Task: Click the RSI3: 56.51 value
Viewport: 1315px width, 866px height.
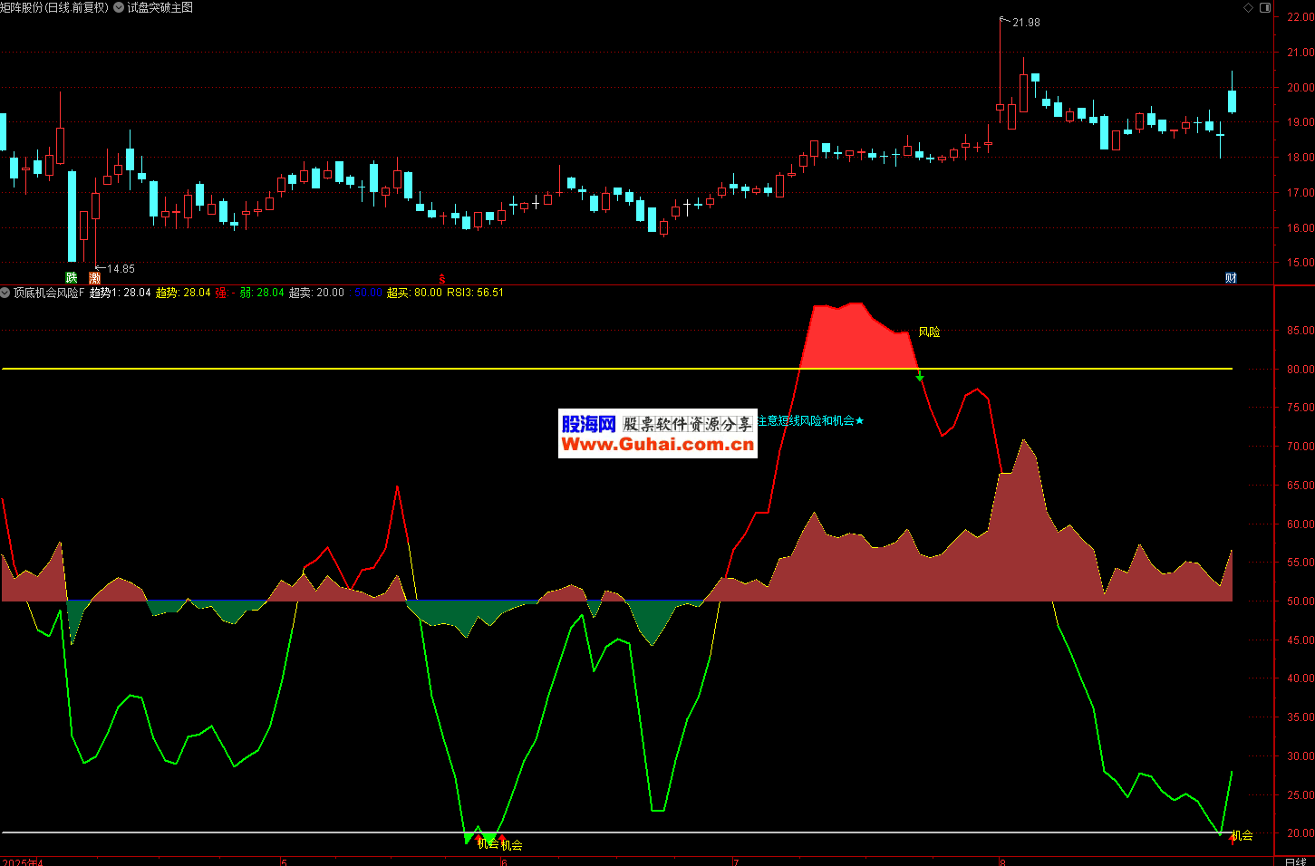Action: point(475,293)
